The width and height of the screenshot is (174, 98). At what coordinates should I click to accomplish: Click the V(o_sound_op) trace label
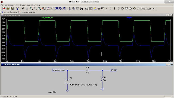tap(47, 18)
